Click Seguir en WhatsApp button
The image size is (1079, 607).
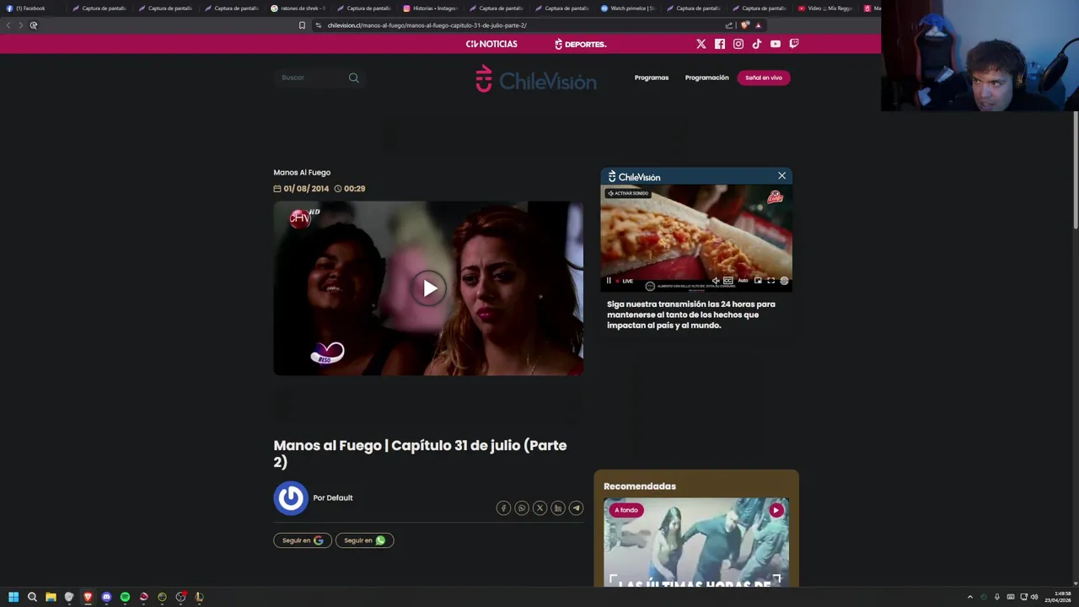point(364,540)
